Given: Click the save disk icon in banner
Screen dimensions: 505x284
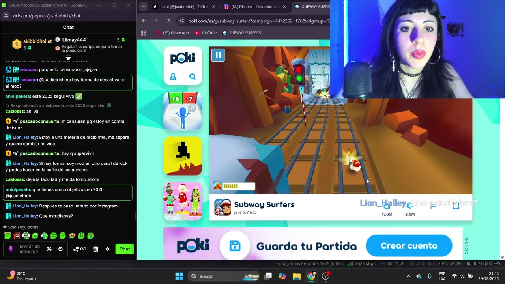Looking at the screenshot, I should click(x=235, y=246).
